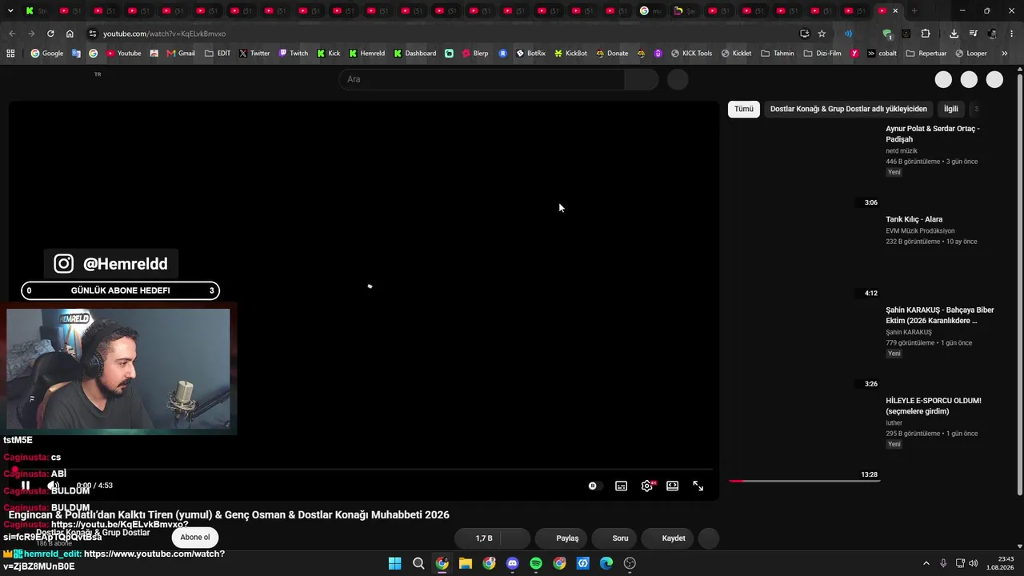Screen dimensions: 1024x576
Task: Open Windows taskbar search
Action: 418,563
